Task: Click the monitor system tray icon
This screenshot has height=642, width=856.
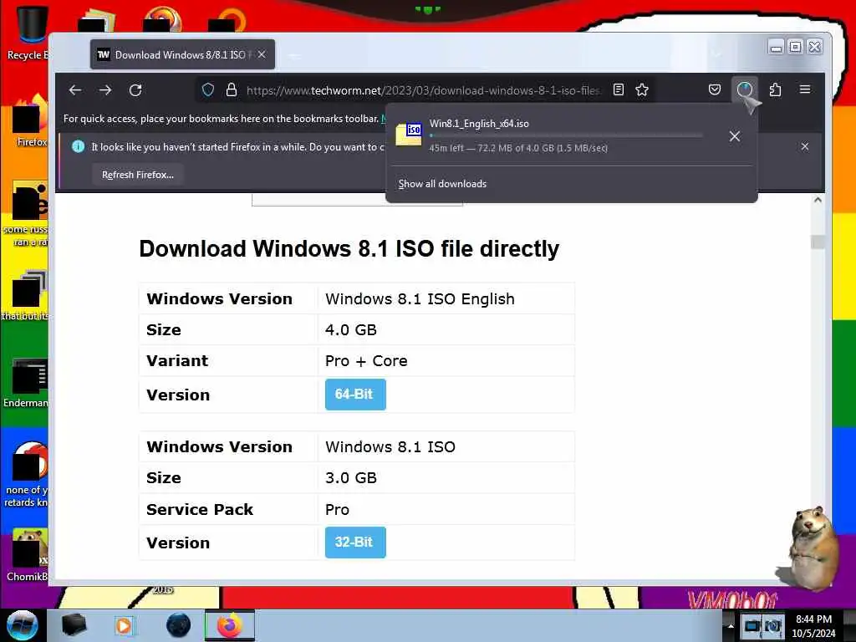Action: pos(752,625)
